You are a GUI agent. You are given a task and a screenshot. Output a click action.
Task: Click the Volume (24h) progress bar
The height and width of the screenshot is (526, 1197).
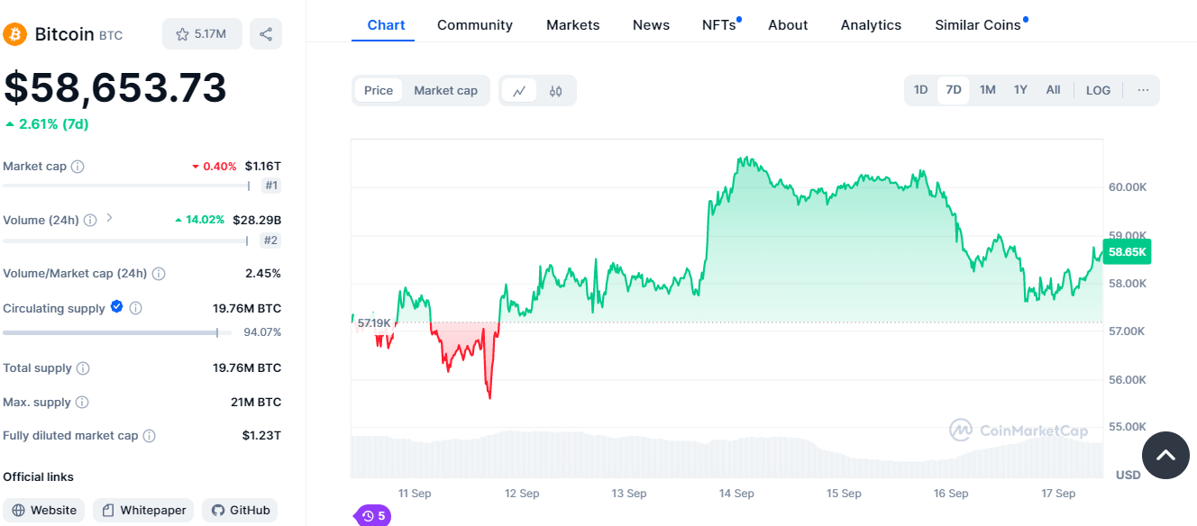tap(125, 240)
